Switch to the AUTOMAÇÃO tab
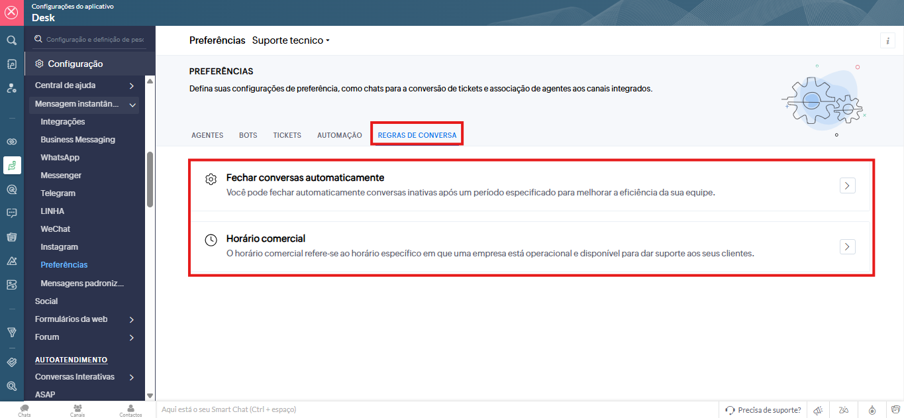This screenshot has height=418, width=904. [339, 135]
